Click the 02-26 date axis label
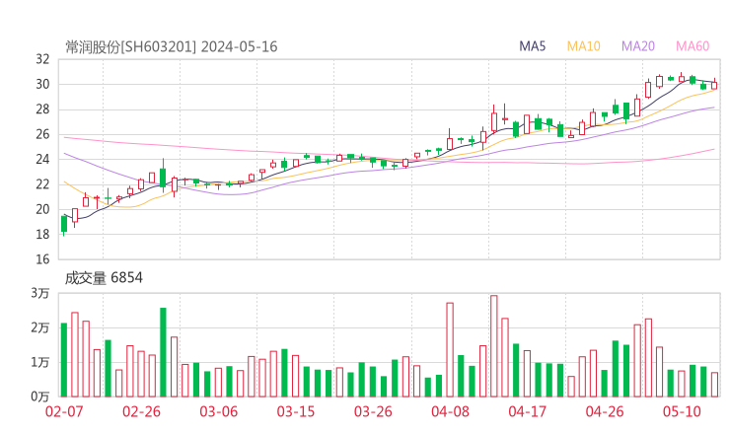730x434 pixels. (x=141, y=411)
